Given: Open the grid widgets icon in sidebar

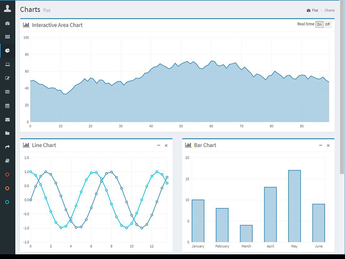Looking at the screenshot, I should pos(7,37).
